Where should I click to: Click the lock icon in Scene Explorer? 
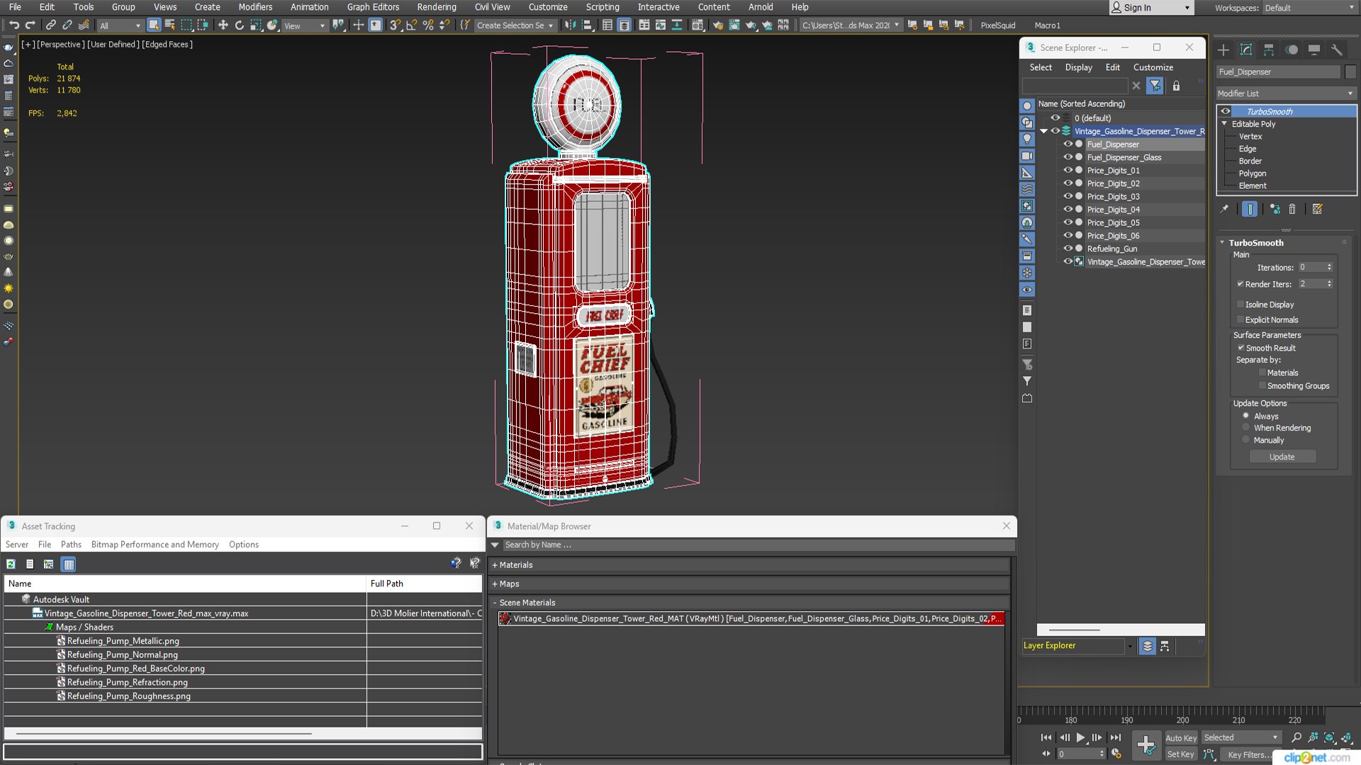pyautogui.click(x=1176, y=86)
